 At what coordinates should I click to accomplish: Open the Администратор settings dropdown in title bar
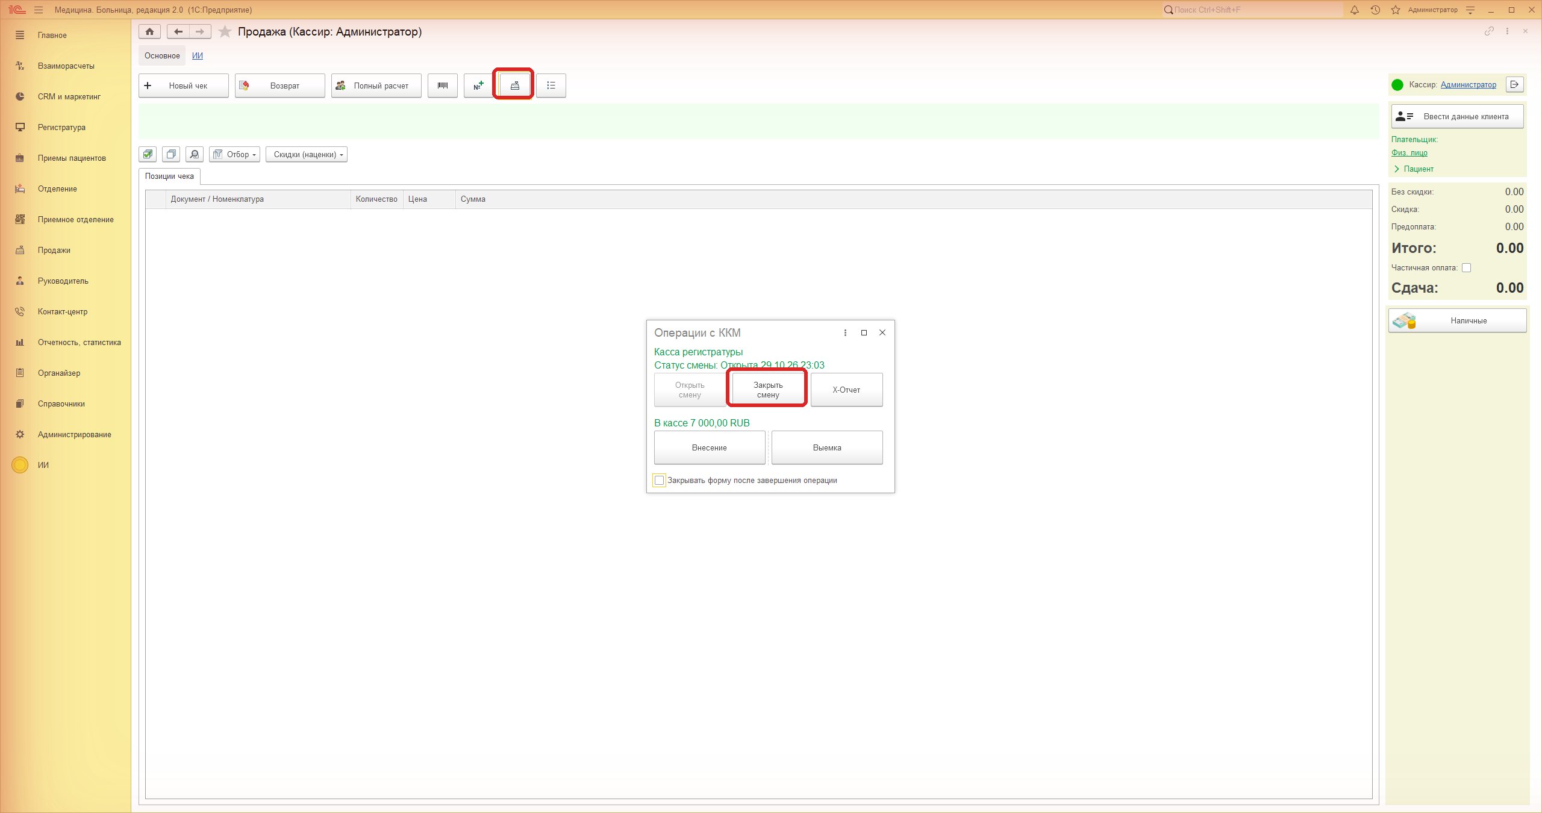pos(1470,10)
